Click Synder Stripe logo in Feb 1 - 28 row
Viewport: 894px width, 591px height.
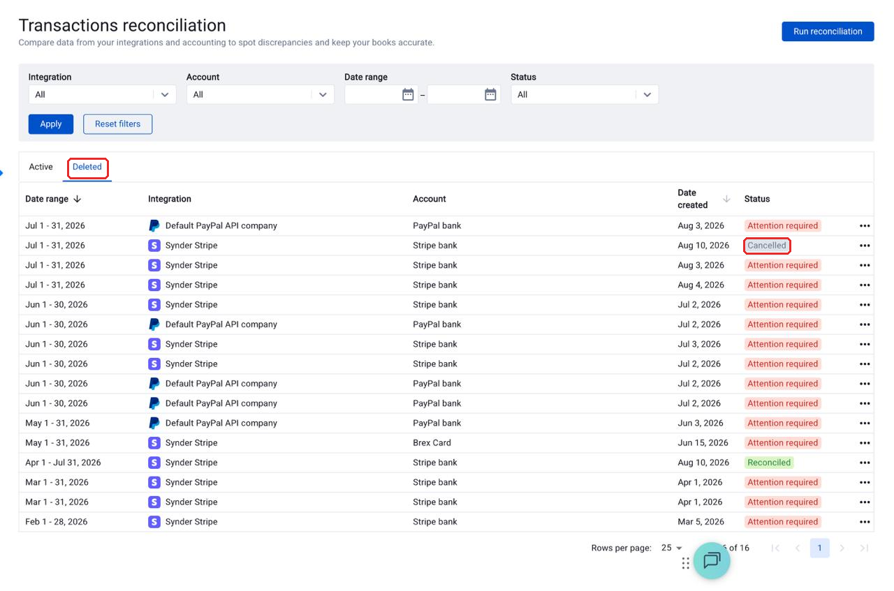154,521
